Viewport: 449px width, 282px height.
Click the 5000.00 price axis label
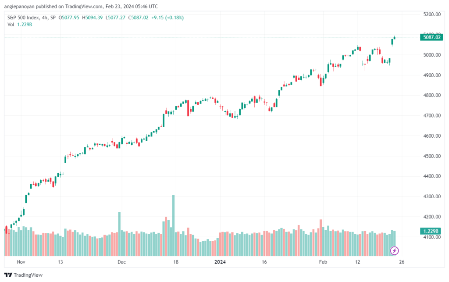point(432,55)
